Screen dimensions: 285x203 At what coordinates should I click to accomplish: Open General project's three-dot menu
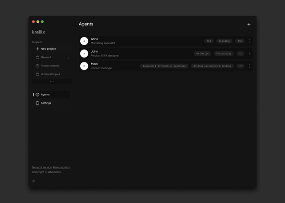pos(68,58)
